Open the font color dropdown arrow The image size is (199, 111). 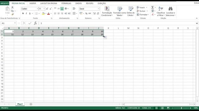[51, 14]
